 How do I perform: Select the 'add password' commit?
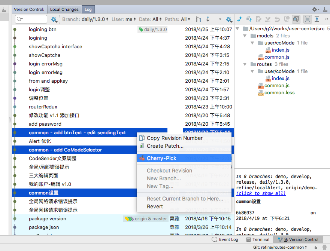coord(123,124)
